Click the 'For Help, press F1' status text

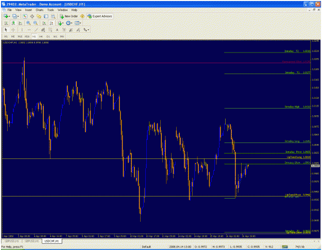coord(12,247)
